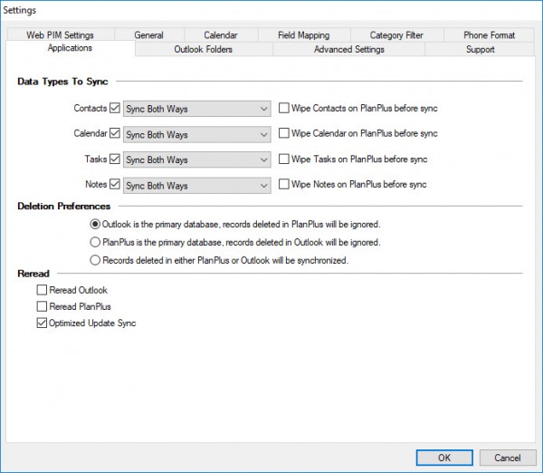
Task: Switch to the Outlook Folders tab
Action: [203, 49]
